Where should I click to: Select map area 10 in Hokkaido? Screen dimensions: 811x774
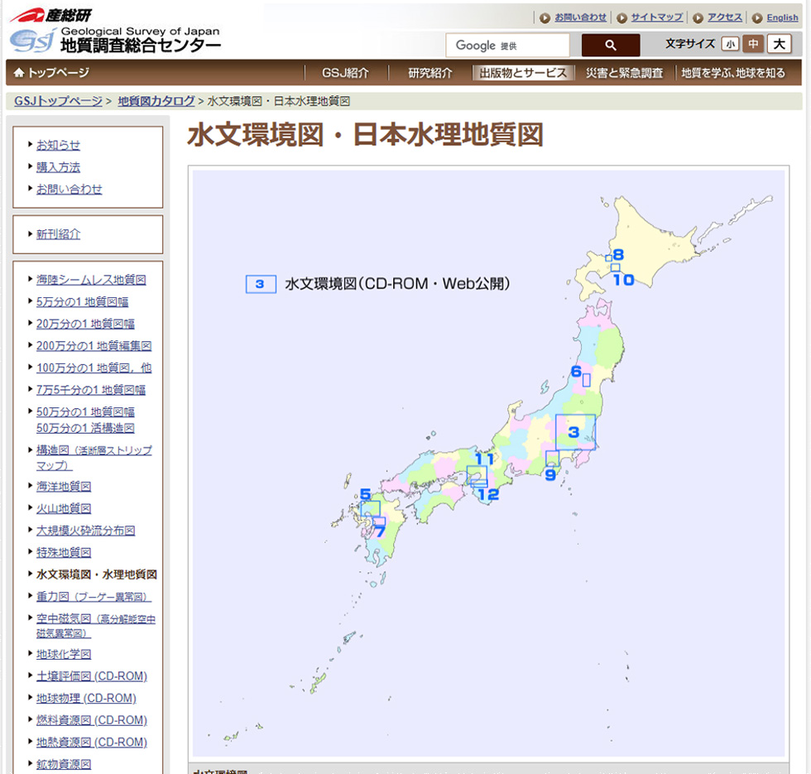[x=615, y=267]
